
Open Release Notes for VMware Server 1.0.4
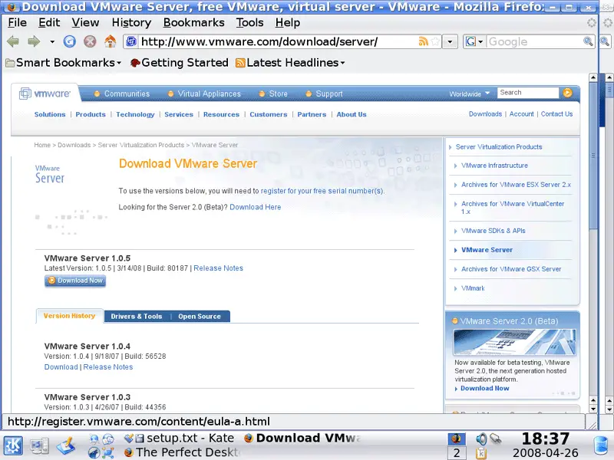tap(108, 367)
